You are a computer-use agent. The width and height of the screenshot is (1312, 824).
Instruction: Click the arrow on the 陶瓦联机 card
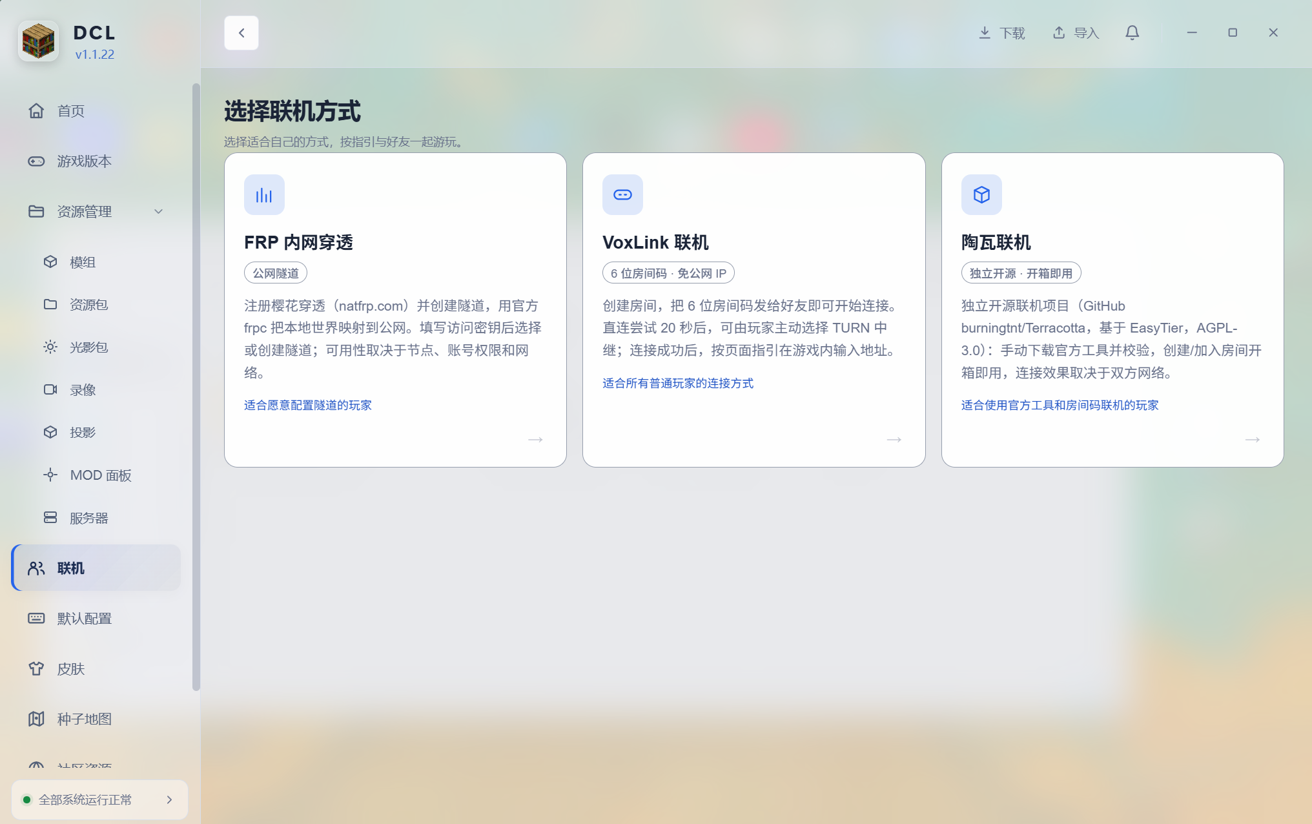coord(1253,440)
